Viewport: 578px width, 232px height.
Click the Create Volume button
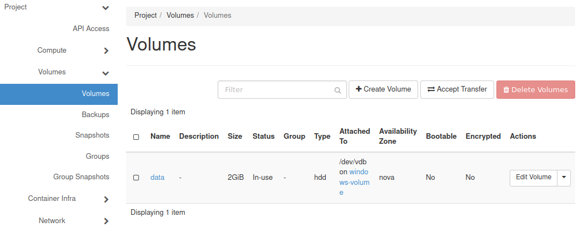383,89
